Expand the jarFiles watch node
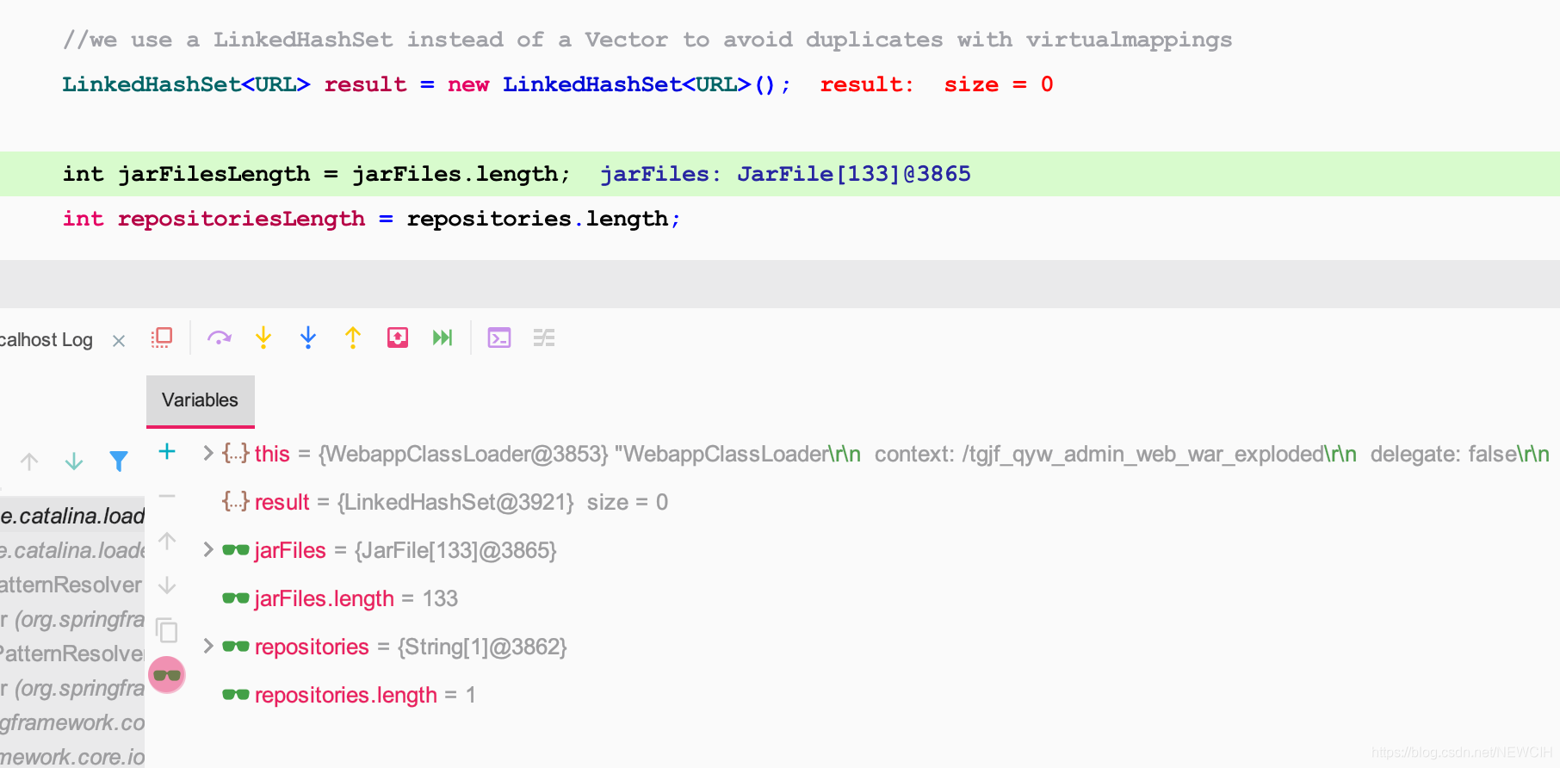This screenshot has width=1560, height=768. [x=207, y=549]
